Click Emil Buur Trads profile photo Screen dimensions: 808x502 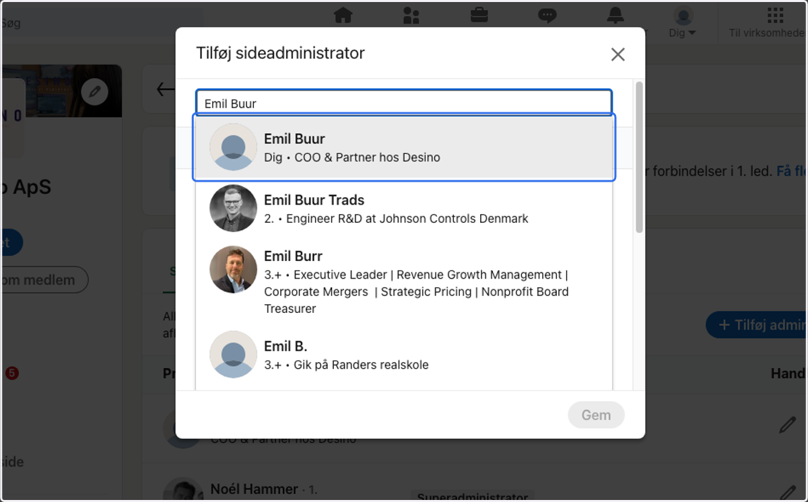pyautogui.click(x=233, y=209)
